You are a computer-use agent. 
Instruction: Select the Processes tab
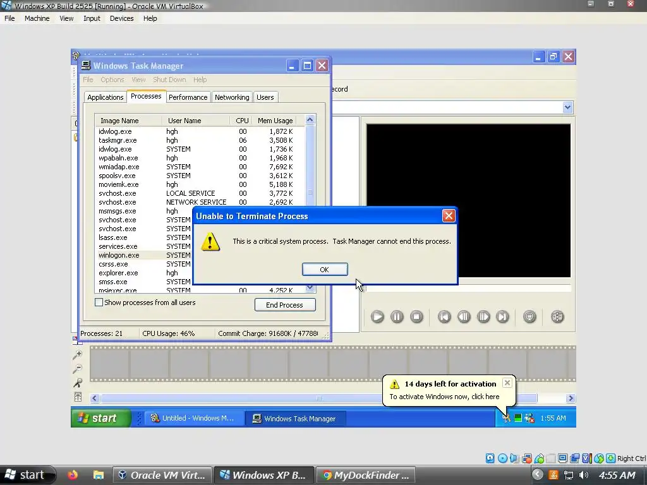coord(146,96)
